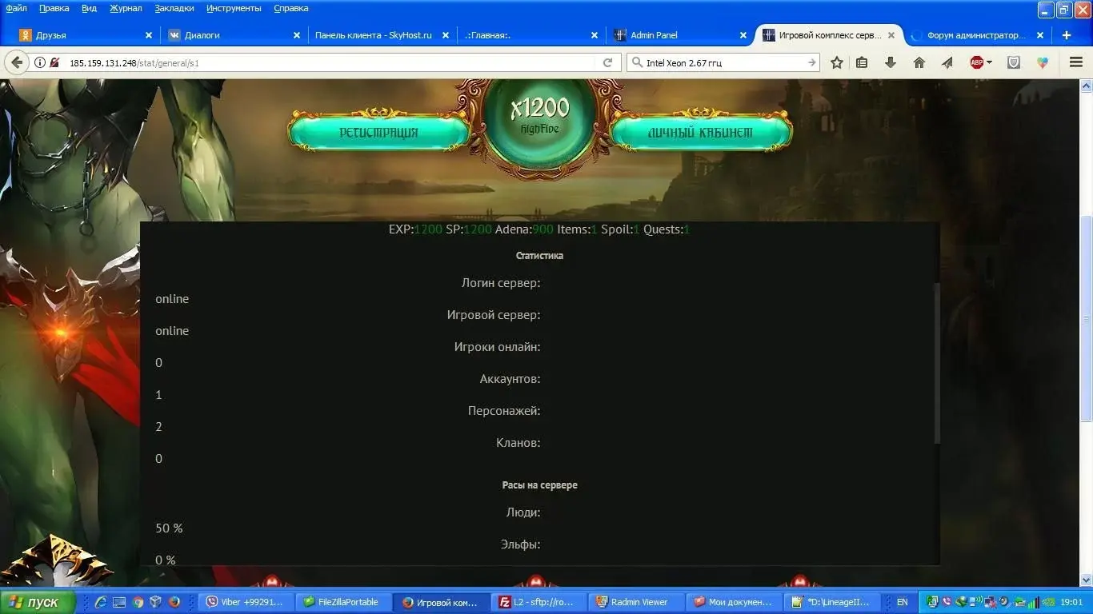Image resolution: width=1093 pixels, height=614 pixels.
Task: Close the Друзья tab
Action: pyautogui.click(x=148, y=35)
